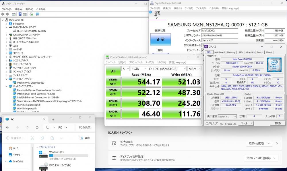
Task: Click the forward arrow in Device Manager toolbar
Action: pos(7,14)
